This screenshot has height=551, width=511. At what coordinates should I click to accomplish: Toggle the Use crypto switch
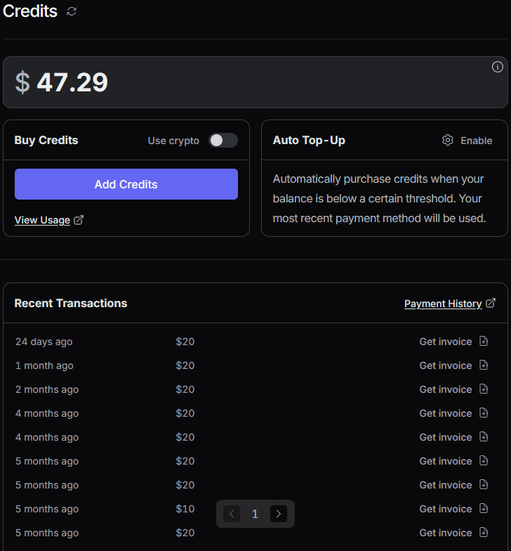pyautogui.click(x=223, y=141)
